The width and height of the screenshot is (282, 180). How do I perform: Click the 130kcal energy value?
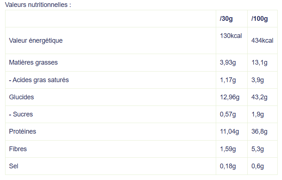231,36
